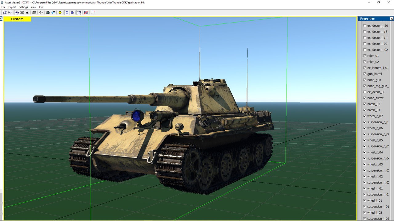Uncheck the bone_gun checkbox

tap(365, 80)
